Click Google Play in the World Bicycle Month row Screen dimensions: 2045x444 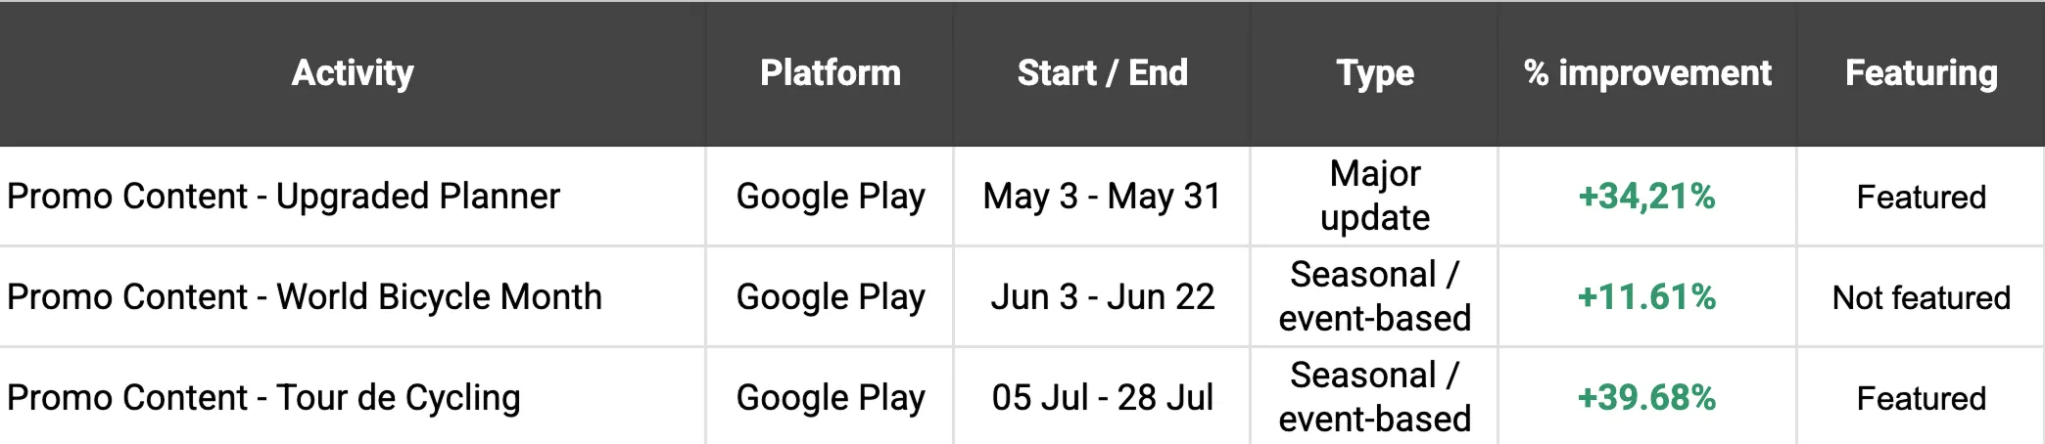(x=830, y=297)
